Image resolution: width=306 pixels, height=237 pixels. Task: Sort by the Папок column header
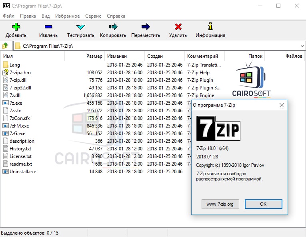coord(244,56)
